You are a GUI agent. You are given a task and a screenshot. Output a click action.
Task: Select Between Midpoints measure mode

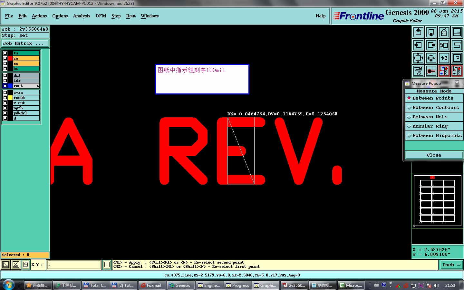click(434, 136)
